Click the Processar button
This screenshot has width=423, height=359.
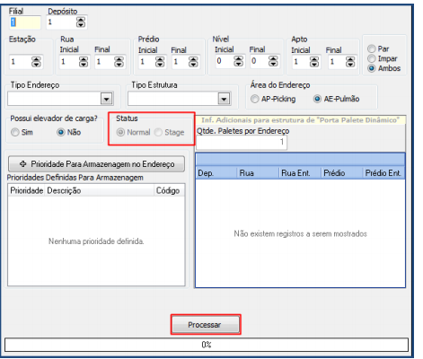pos(206,325)
